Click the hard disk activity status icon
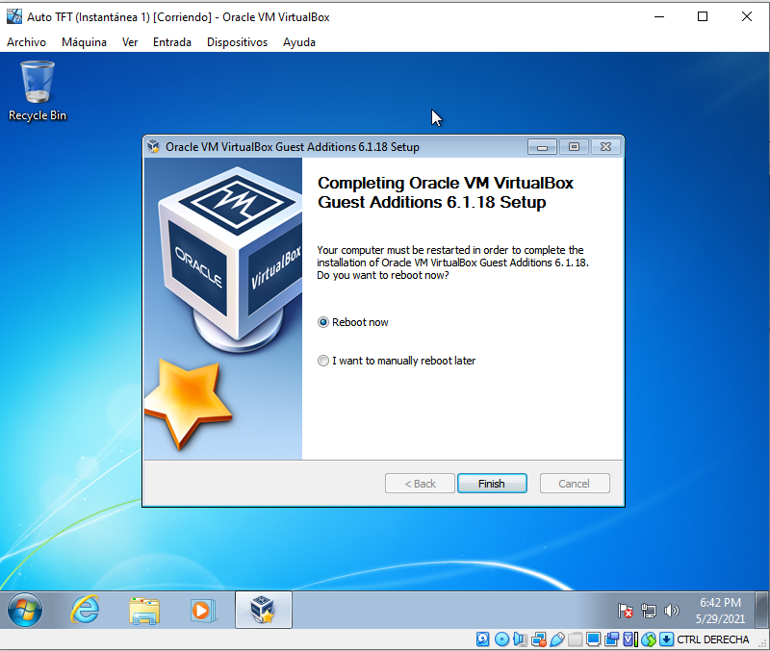 pyautogui.click(x=484, y=639)
